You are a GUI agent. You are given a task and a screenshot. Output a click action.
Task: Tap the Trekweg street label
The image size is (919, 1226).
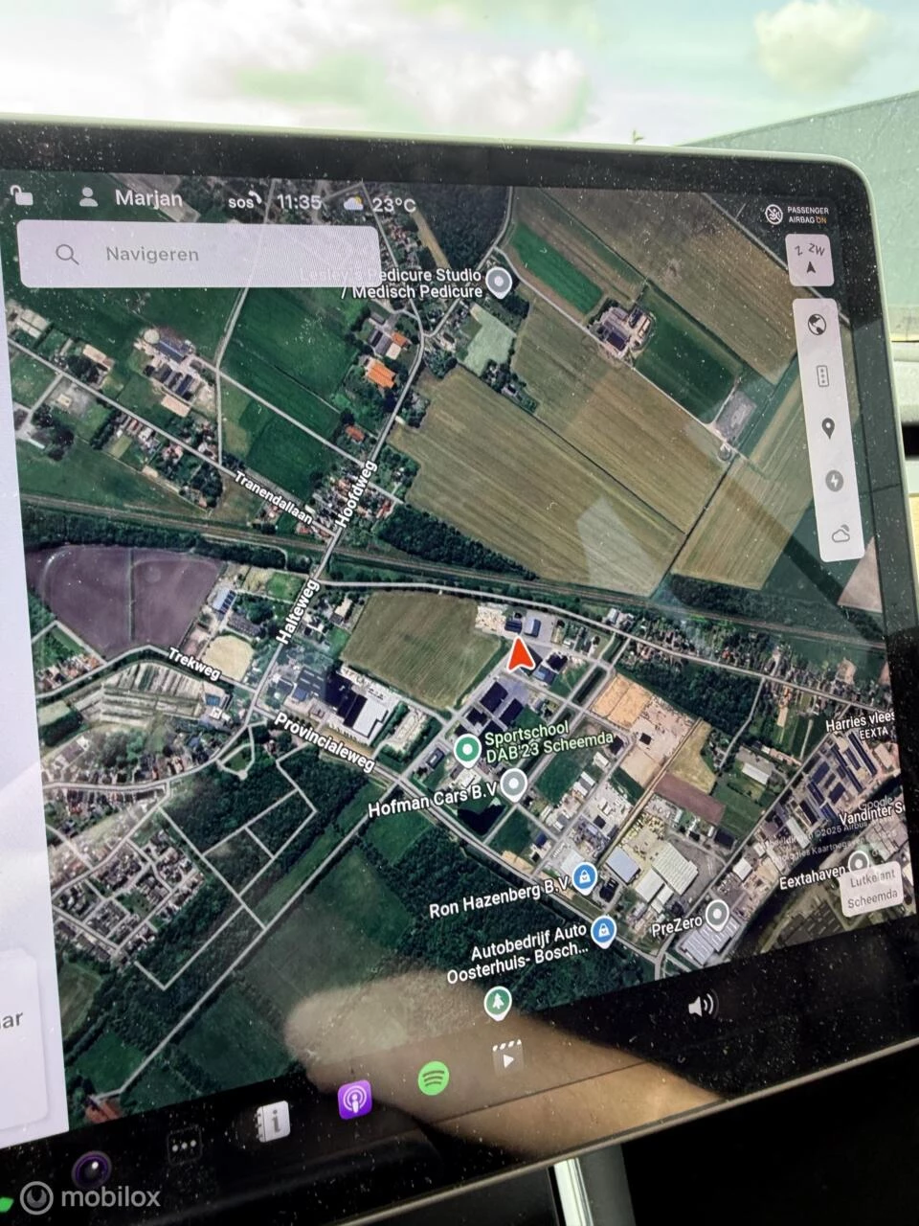pyautogui.click(x=194, y=664)
